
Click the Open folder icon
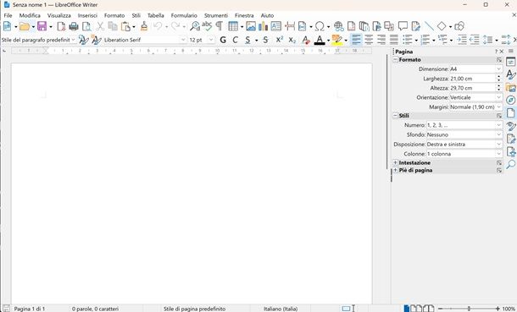coord(25,26)
